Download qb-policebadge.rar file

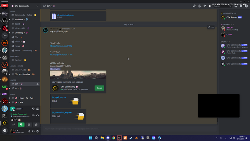(x=66, y=15)
